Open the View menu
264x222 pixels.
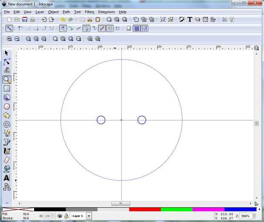(27, 12)
